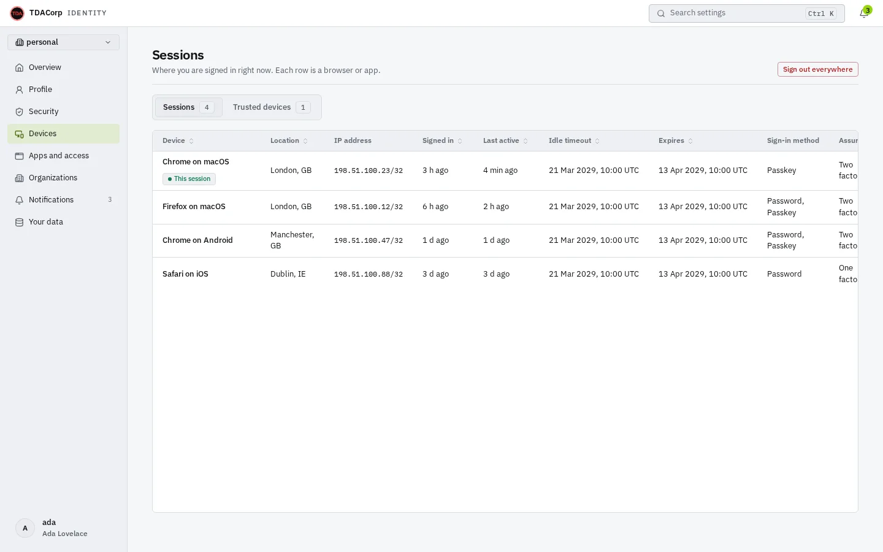This screenshot has width=883, height=552.
Task: Sort by Last active column
Action: pyautogui.click(x=505, y=140)
